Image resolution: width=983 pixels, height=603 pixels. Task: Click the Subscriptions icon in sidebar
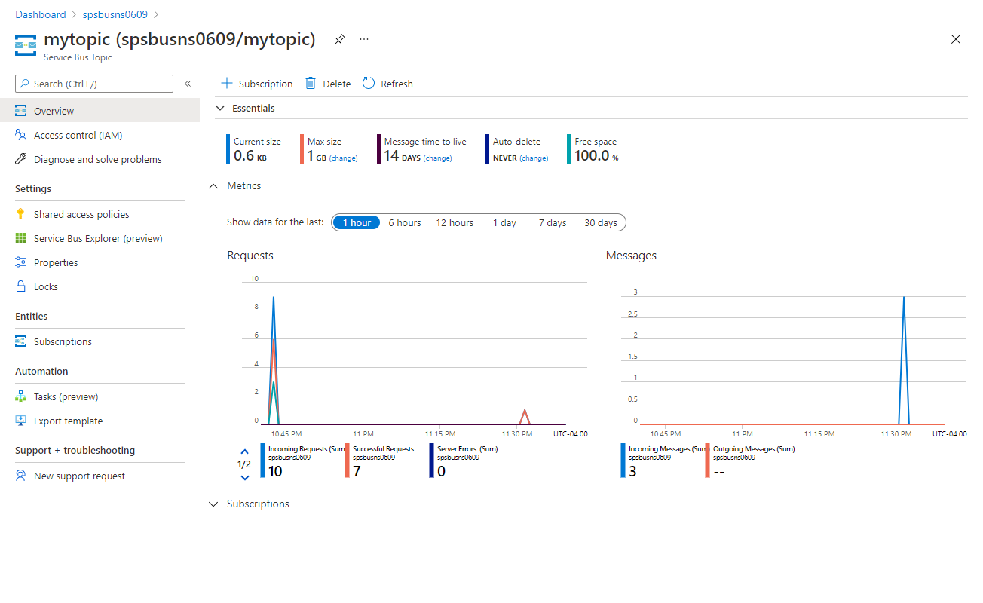coord(21,341)
